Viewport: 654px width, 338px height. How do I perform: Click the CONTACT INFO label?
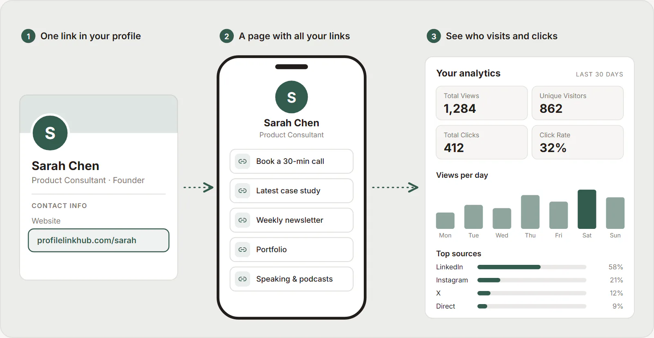point(59,206)
